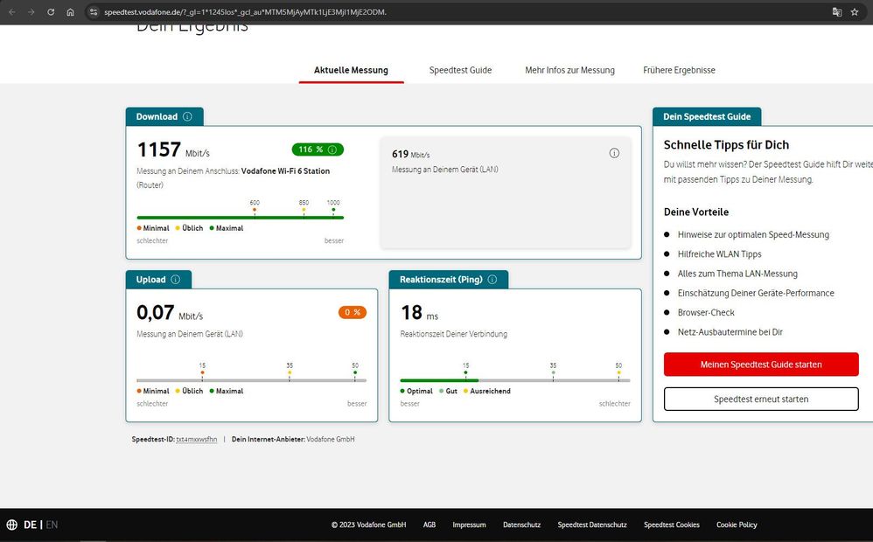873x542 pixels.
Task: Click the Download speed progress bar
Action: [240, 217]
